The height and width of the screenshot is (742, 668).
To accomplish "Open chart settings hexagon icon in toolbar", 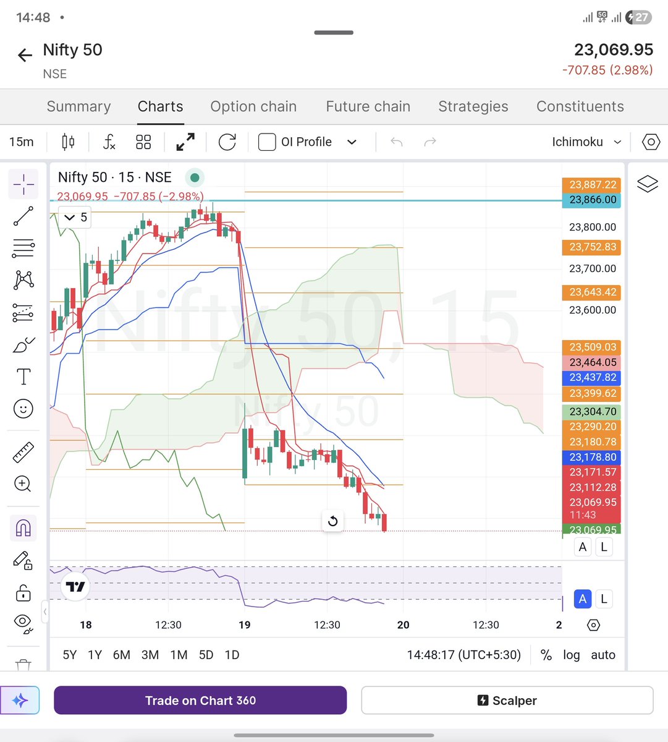I will 651,142.
